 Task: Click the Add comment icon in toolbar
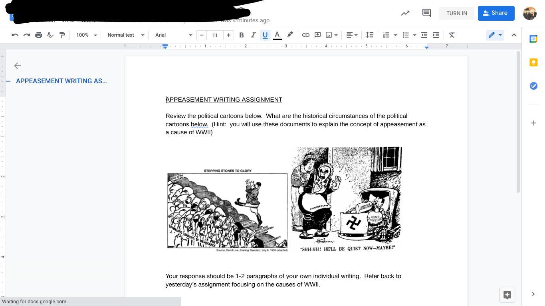tap(317, 35)
